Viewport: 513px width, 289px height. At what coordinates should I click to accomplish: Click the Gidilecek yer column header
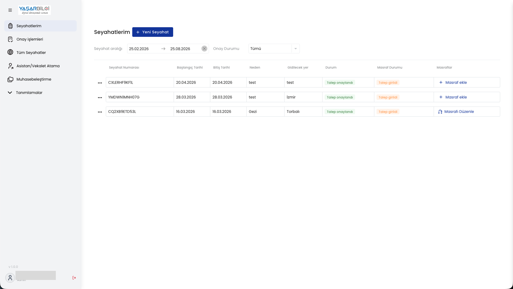point(298,68)
